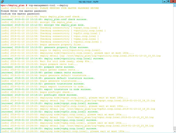Click the 'Confirm the master password' line
This screenshot has height=133, width=176.
pyautogui.click(x=20, y=14)
